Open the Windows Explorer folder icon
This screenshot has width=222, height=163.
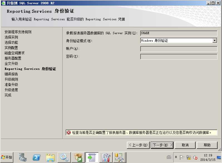[50, 157]
